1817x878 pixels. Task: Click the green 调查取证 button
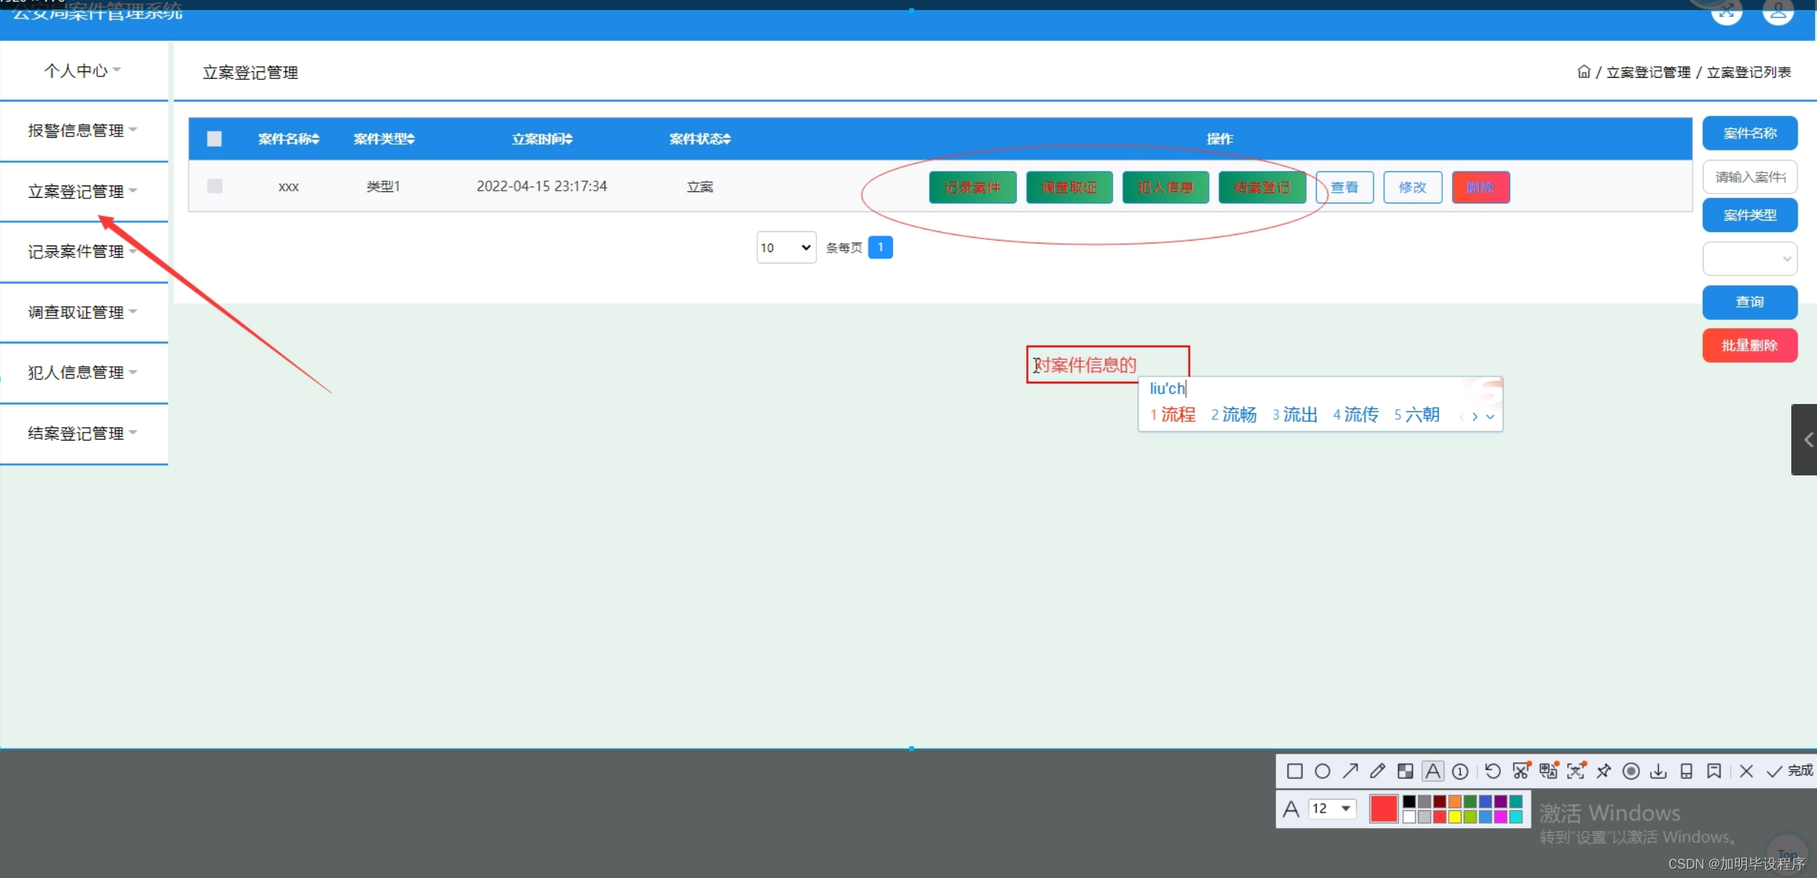1069,188
